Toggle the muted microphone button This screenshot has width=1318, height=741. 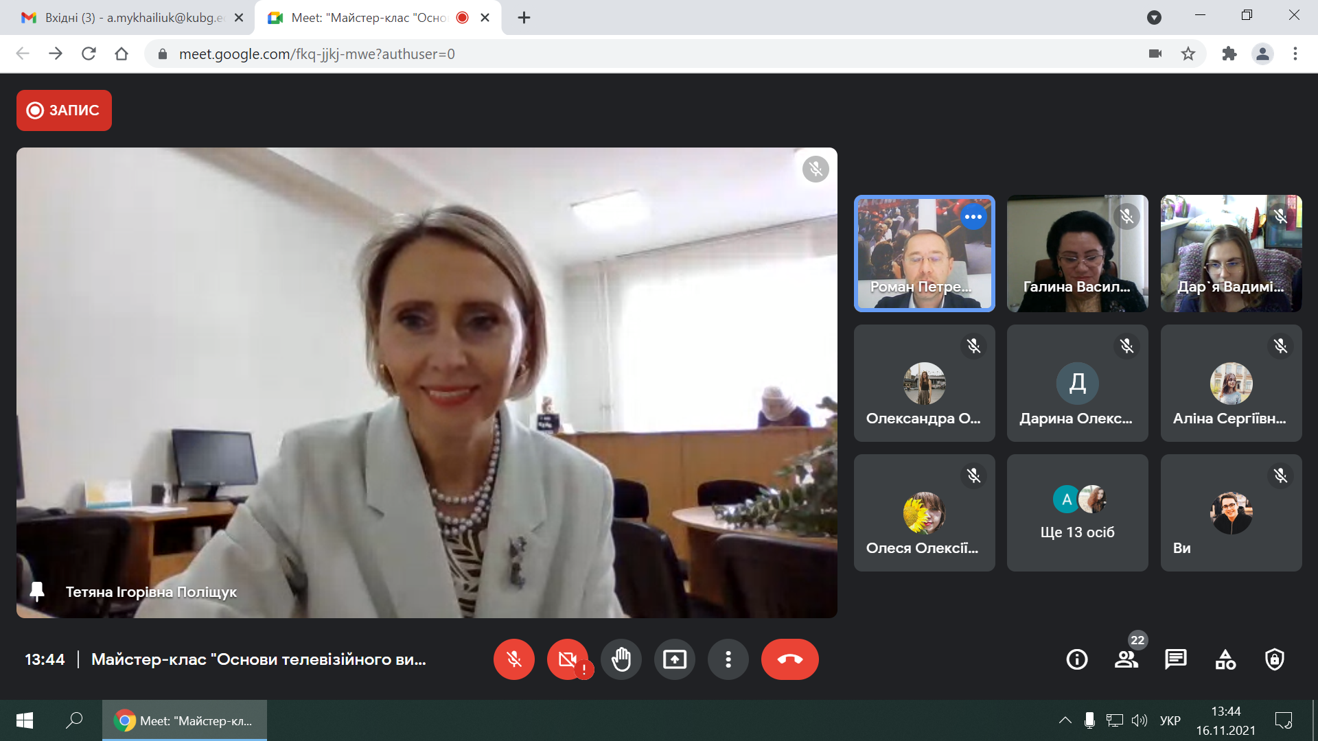click(x=513, y=659)
